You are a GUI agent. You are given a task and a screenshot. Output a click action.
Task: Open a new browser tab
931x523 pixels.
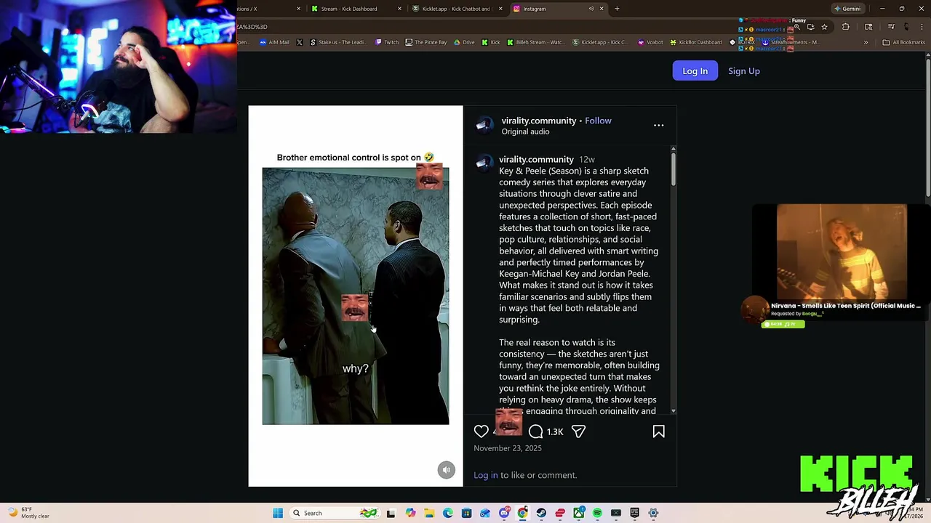(x=617, y=9)
